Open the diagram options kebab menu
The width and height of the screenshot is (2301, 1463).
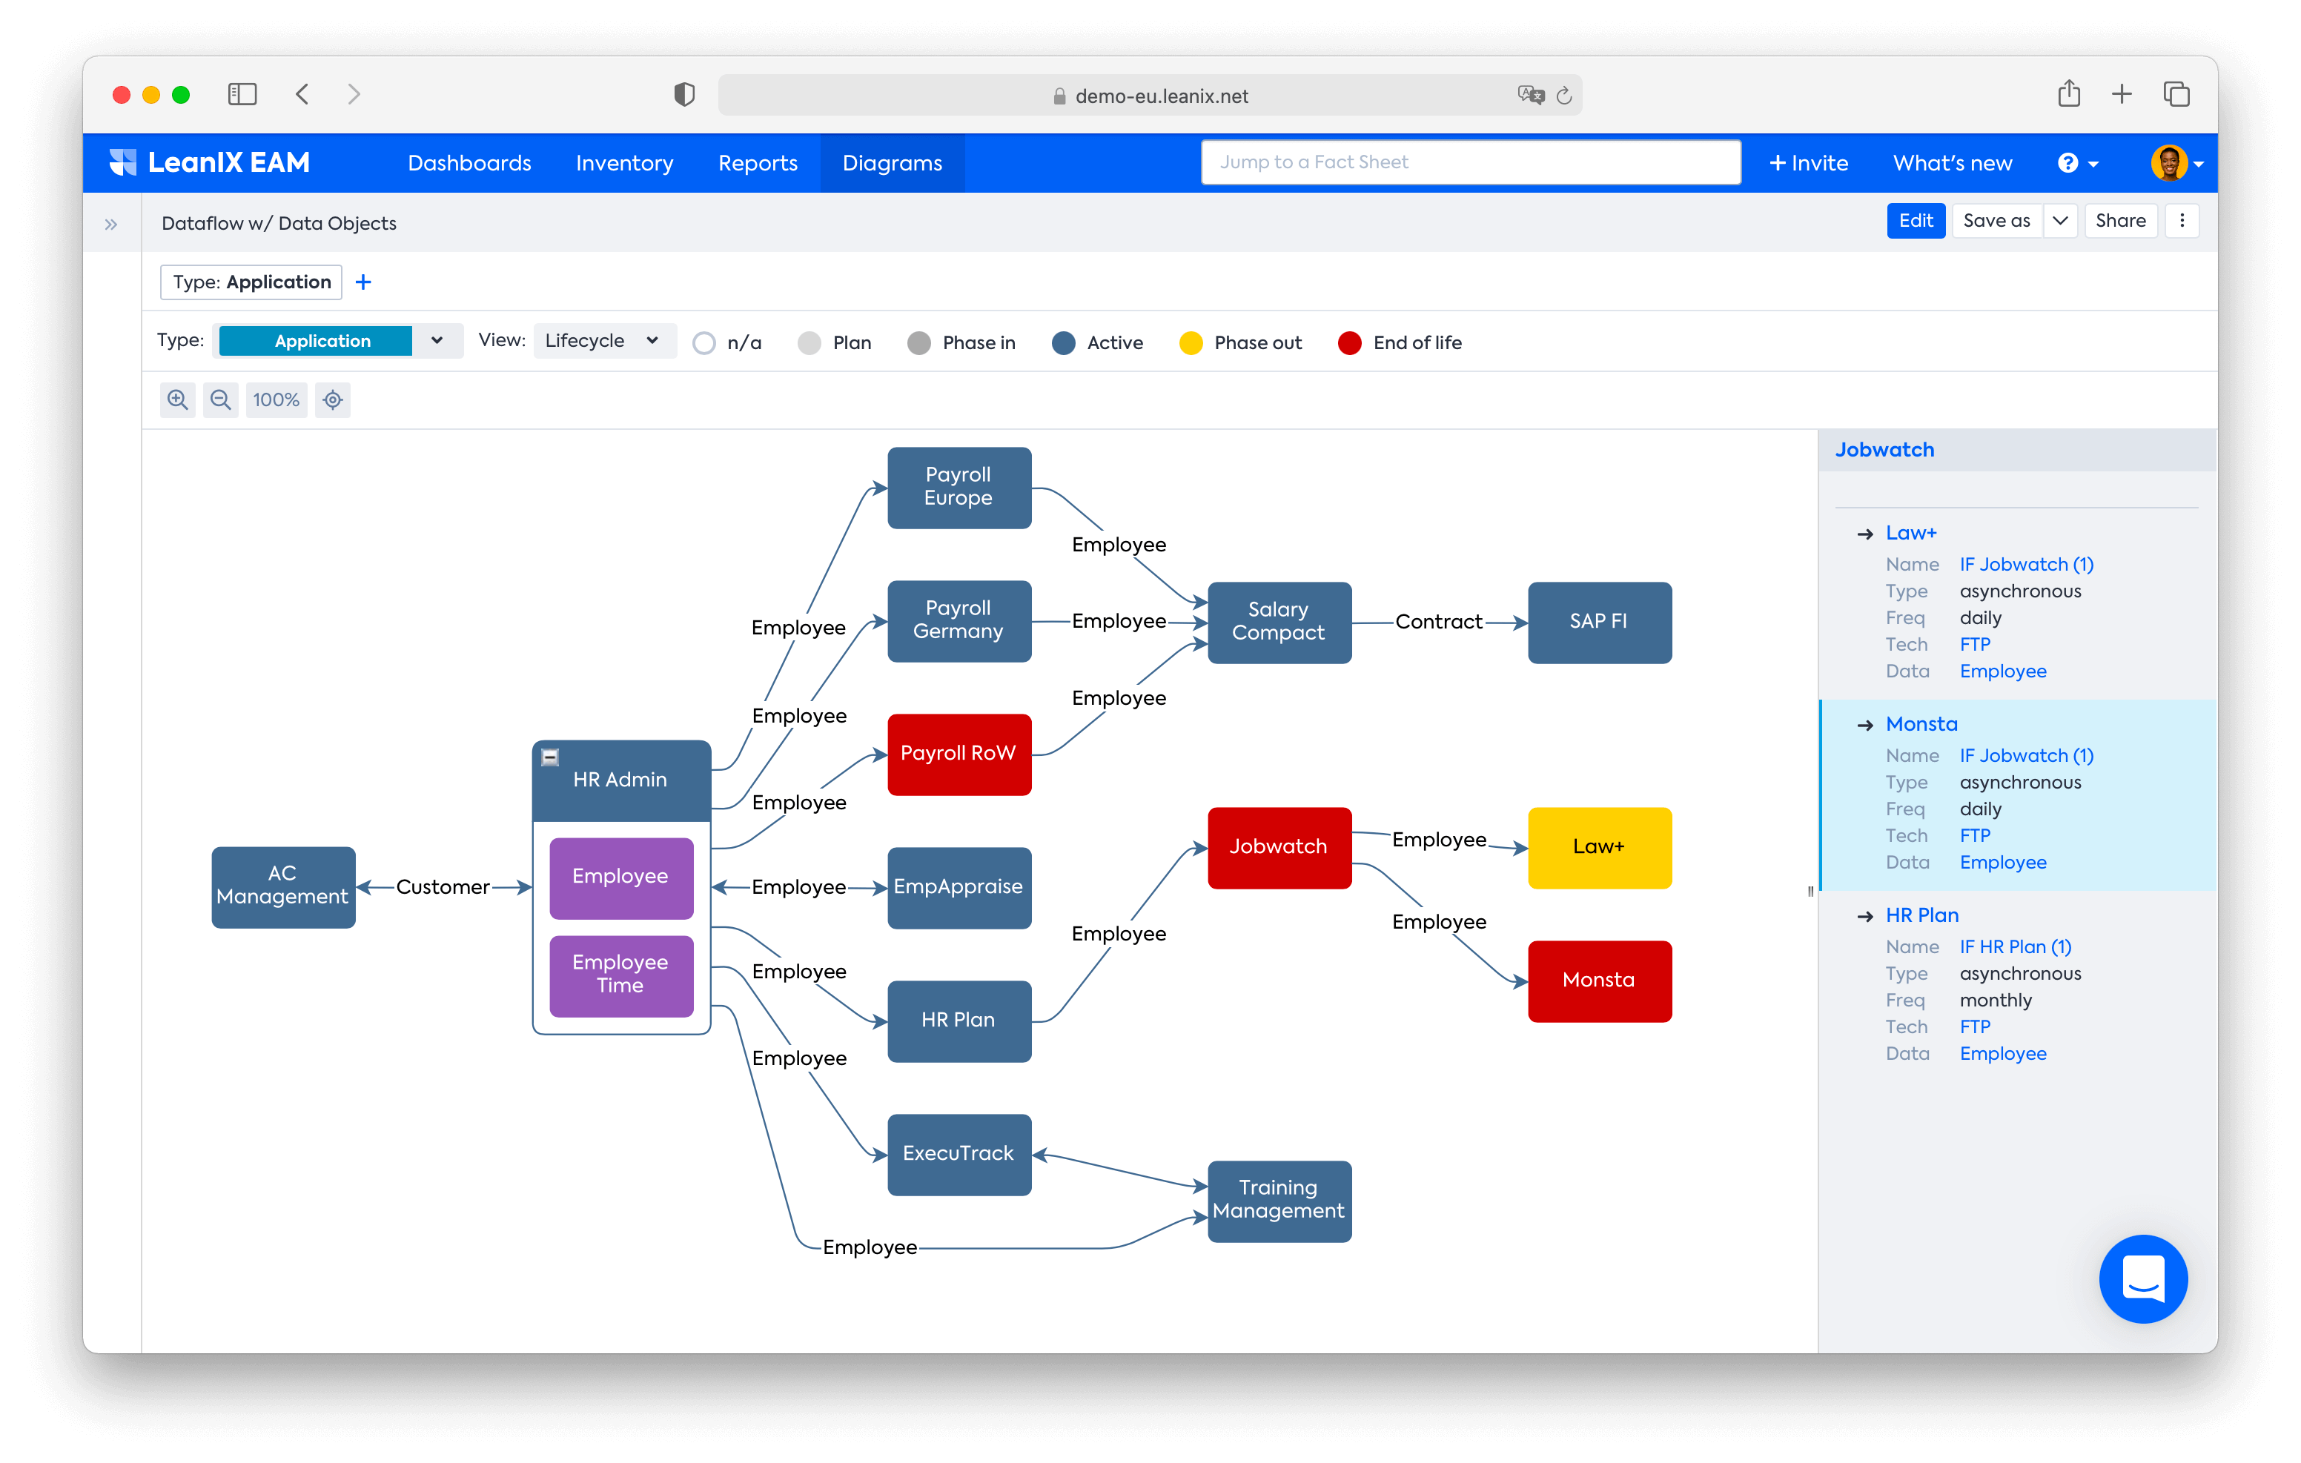point(2182,220)
